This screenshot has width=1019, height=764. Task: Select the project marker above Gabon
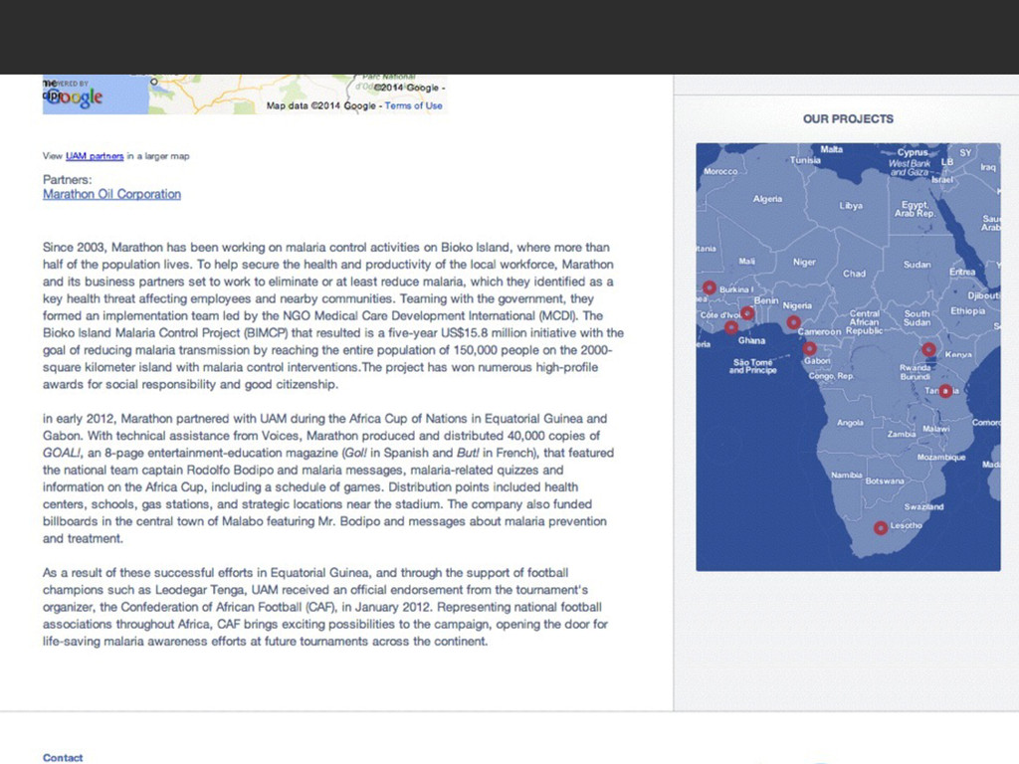(x=809, y=349)
